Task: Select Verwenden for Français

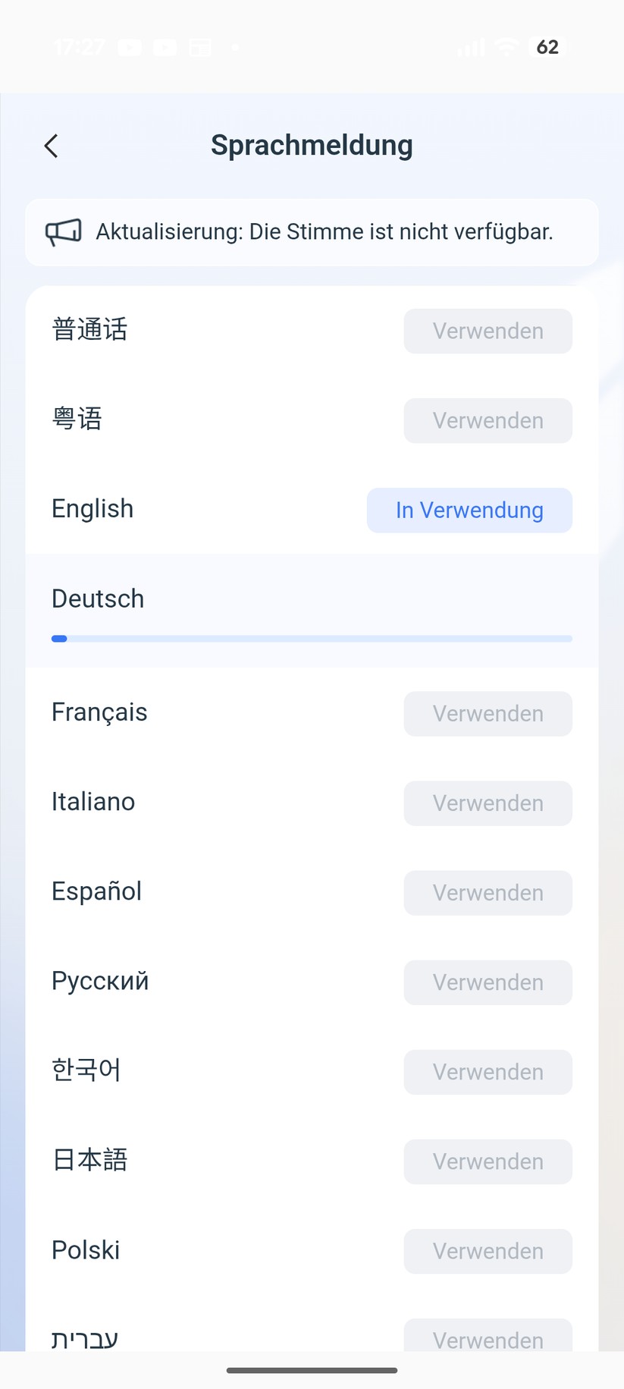Action: click(488, 713)
